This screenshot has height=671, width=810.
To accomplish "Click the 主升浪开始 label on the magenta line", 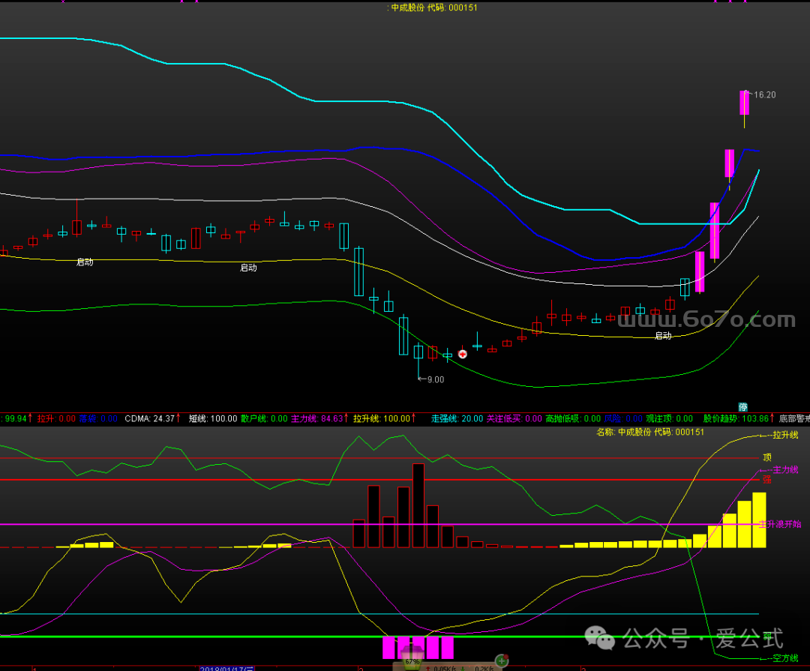I will coord(780,524).
